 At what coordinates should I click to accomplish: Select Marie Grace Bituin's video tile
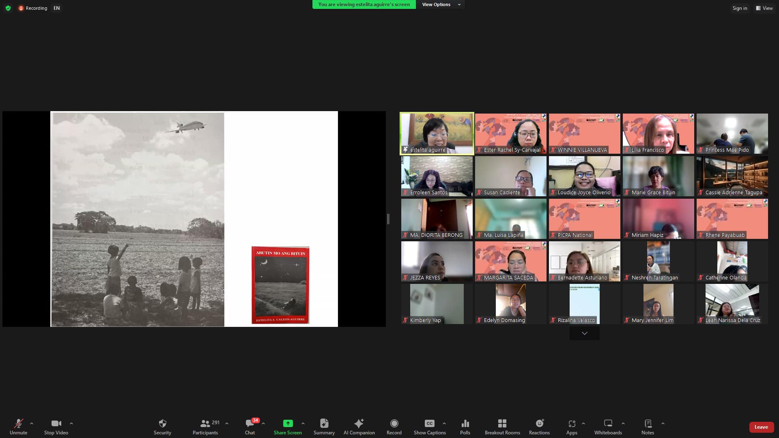click(x=658, y=176)
